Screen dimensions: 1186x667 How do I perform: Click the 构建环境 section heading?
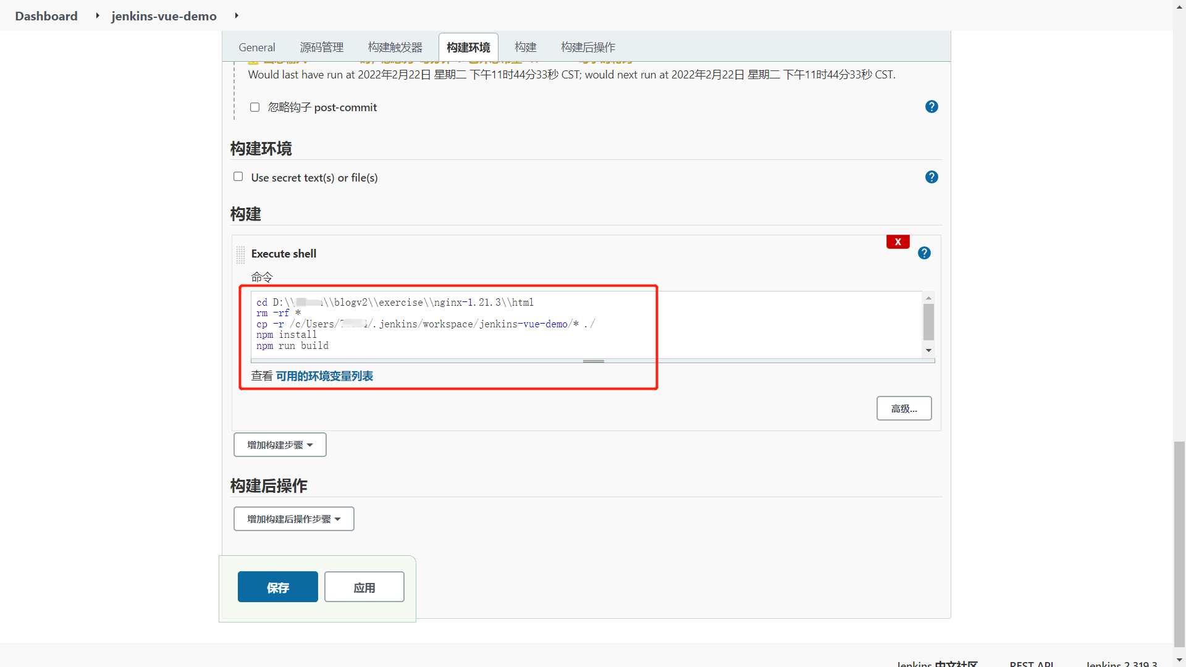pyautogui.click(x=261, y=149)
